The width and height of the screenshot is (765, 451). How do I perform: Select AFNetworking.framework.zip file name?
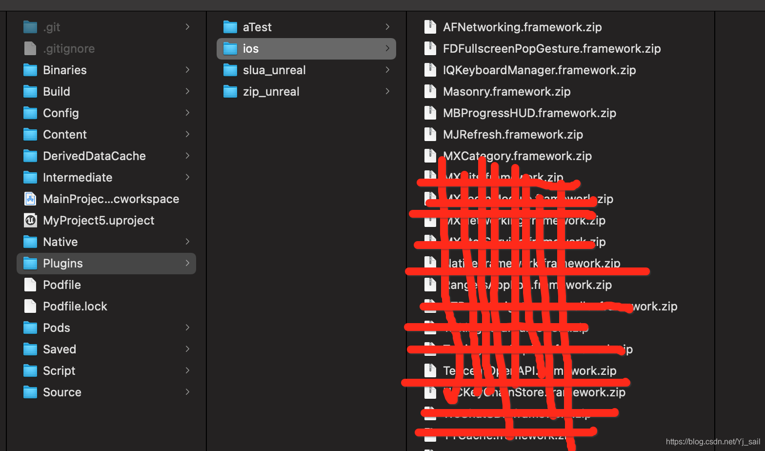coord(522,27)
